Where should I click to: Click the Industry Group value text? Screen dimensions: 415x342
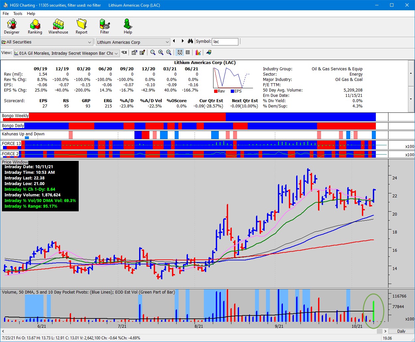point(337,69)
